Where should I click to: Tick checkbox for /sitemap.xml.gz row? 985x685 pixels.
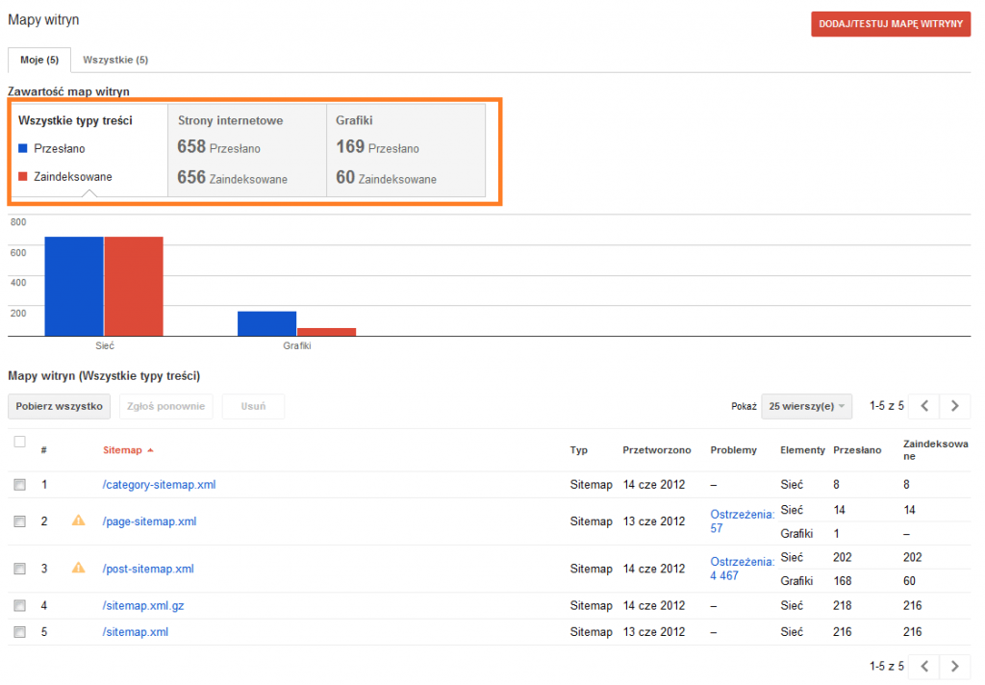pos(20,606)
